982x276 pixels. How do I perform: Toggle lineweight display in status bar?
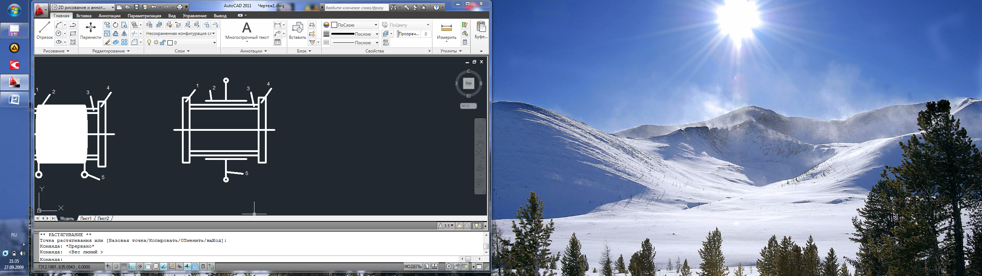(187, 266)
